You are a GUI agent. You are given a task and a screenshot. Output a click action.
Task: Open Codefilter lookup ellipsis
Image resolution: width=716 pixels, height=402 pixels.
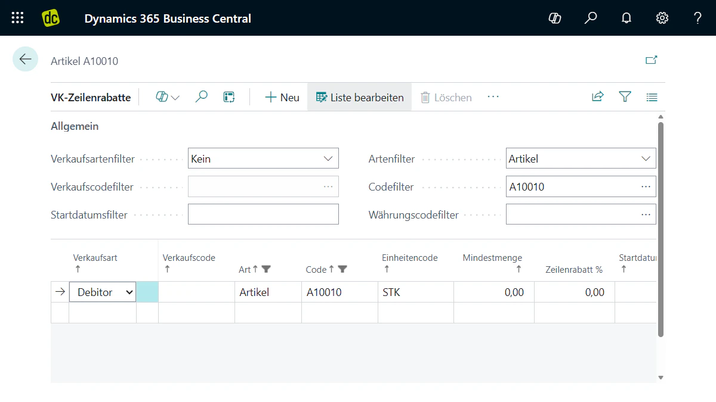[x=646, y=186]
